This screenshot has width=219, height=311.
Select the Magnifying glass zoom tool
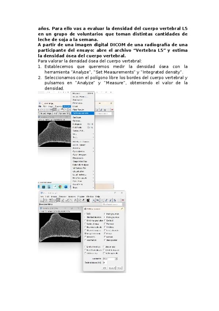79,200
